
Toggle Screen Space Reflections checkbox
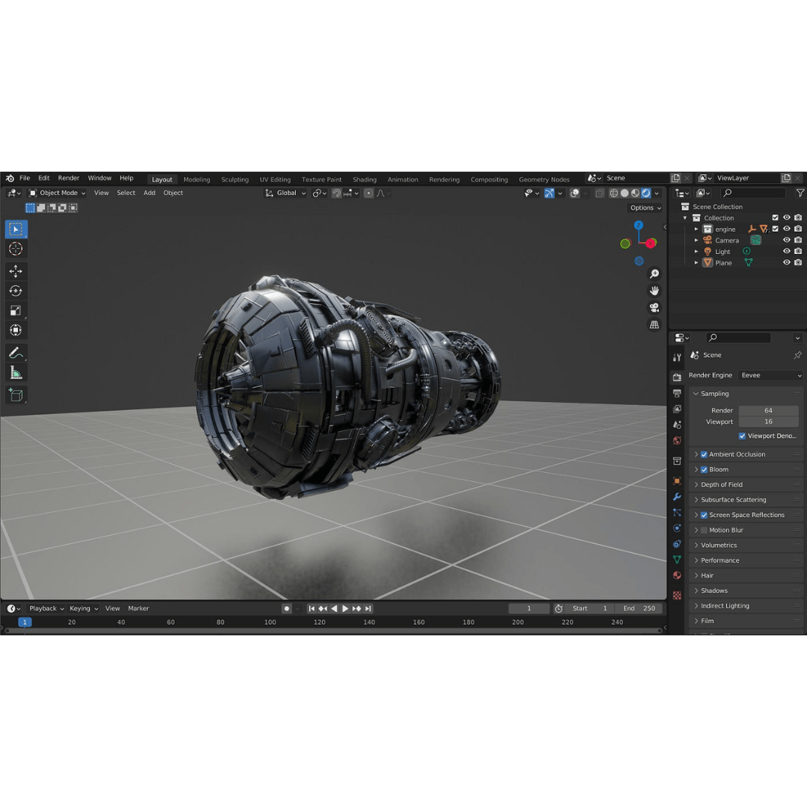pyautogui.click(x=704, y=515)
